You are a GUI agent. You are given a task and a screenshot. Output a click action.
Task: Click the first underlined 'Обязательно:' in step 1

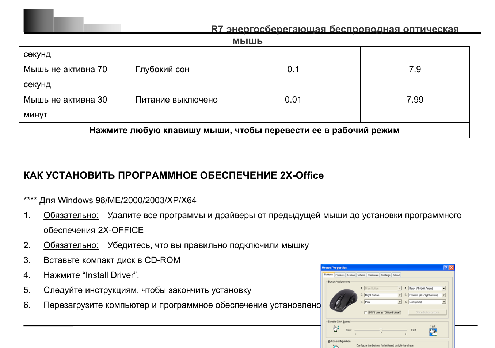pyautogui.click(x=71, y=215)
